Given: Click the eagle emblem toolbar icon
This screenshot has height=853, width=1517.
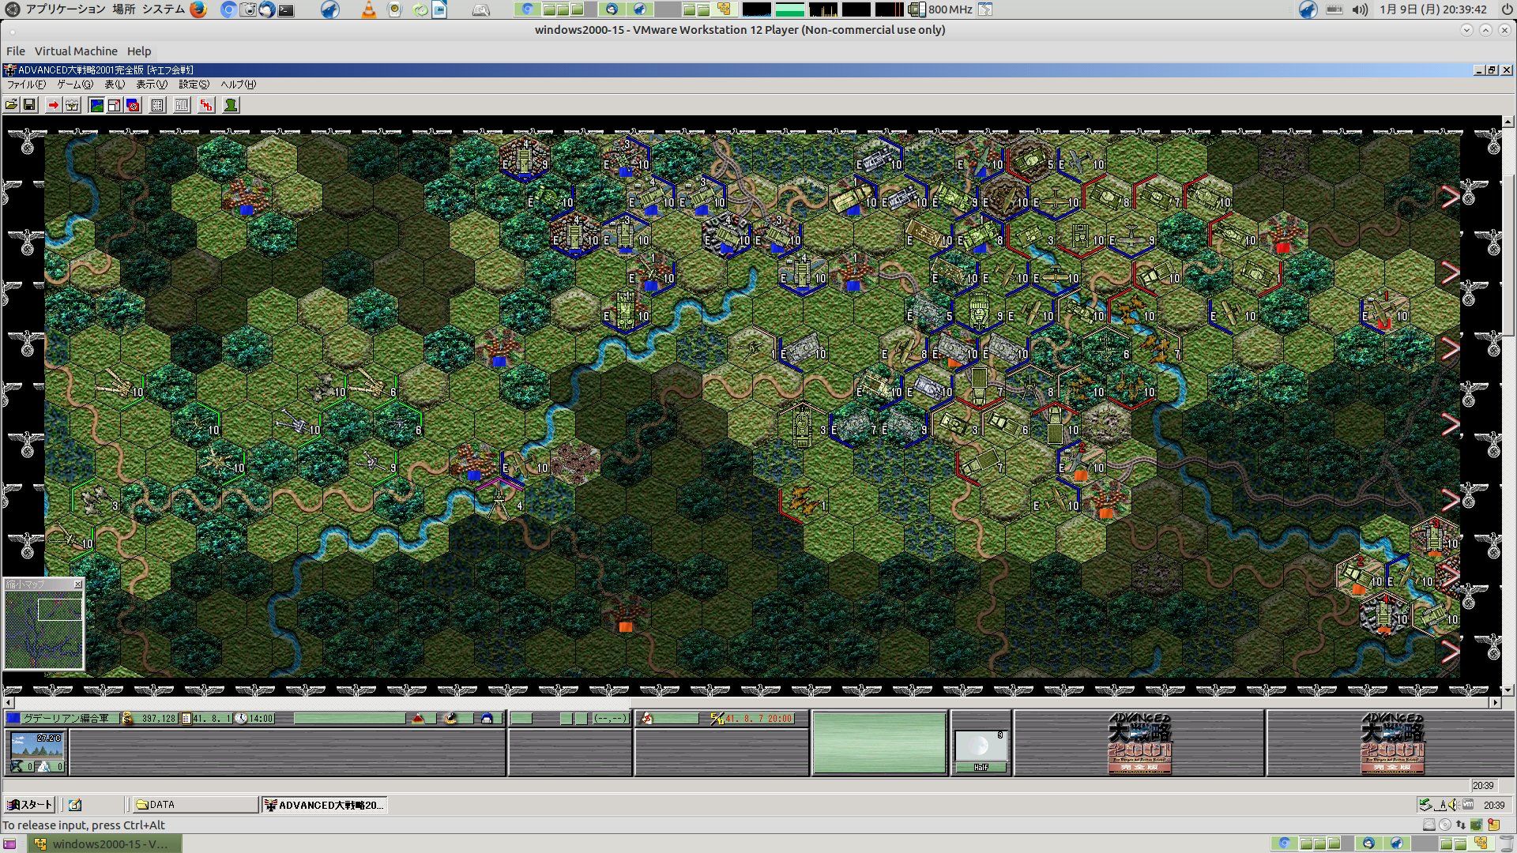Looking at the screenshot, I should 72,105.
